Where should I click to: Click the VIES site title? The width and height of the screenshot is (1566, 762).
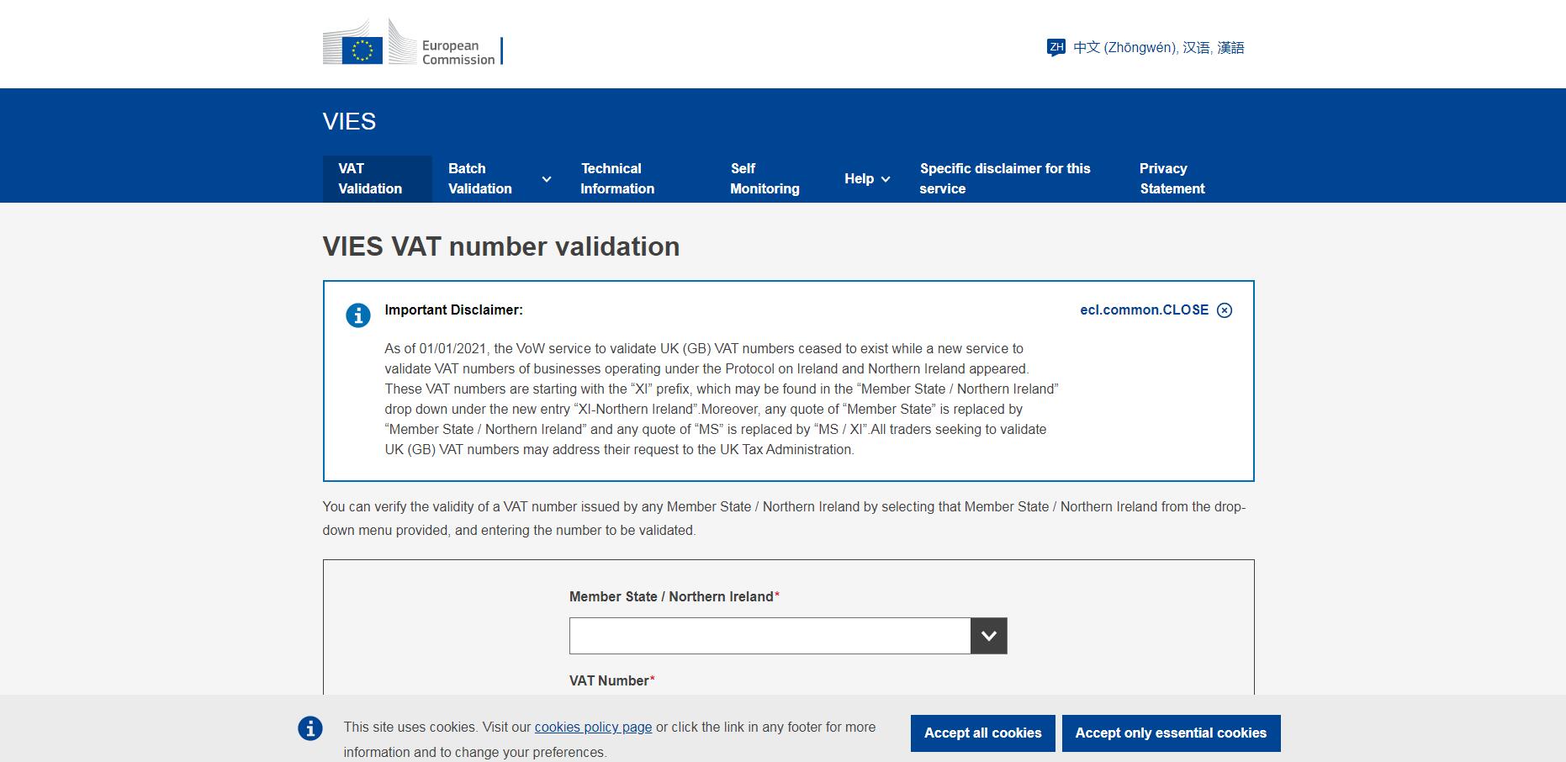click(x=348, y=121)
